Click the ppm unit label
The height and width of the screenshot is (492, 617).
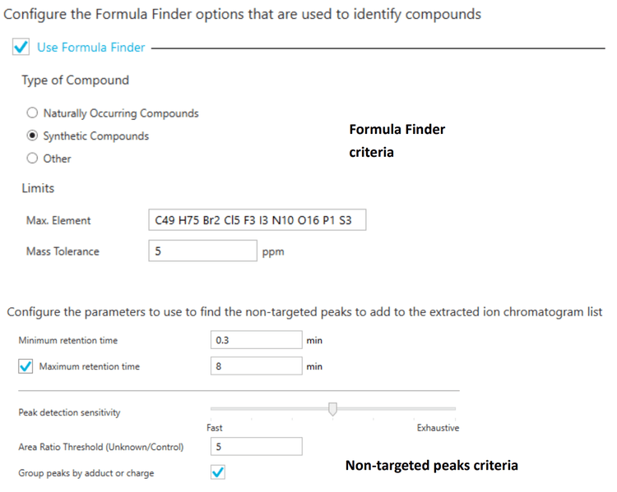(273, 252)
